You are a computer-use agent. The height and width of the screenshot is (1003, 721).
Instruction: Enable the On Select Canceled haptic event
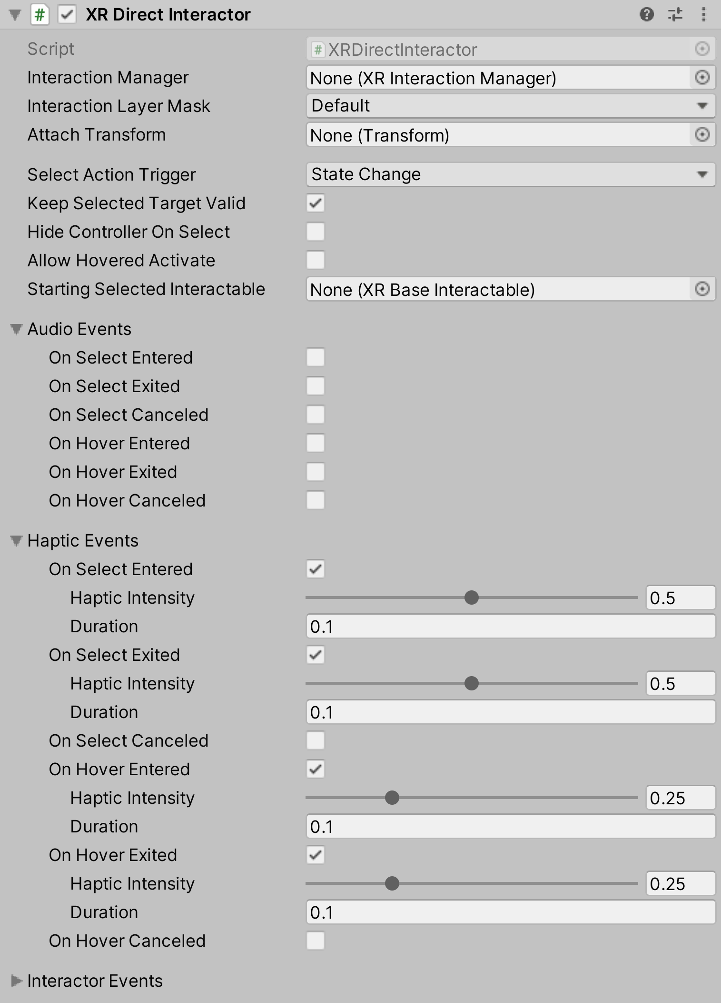tap(315, 741)
